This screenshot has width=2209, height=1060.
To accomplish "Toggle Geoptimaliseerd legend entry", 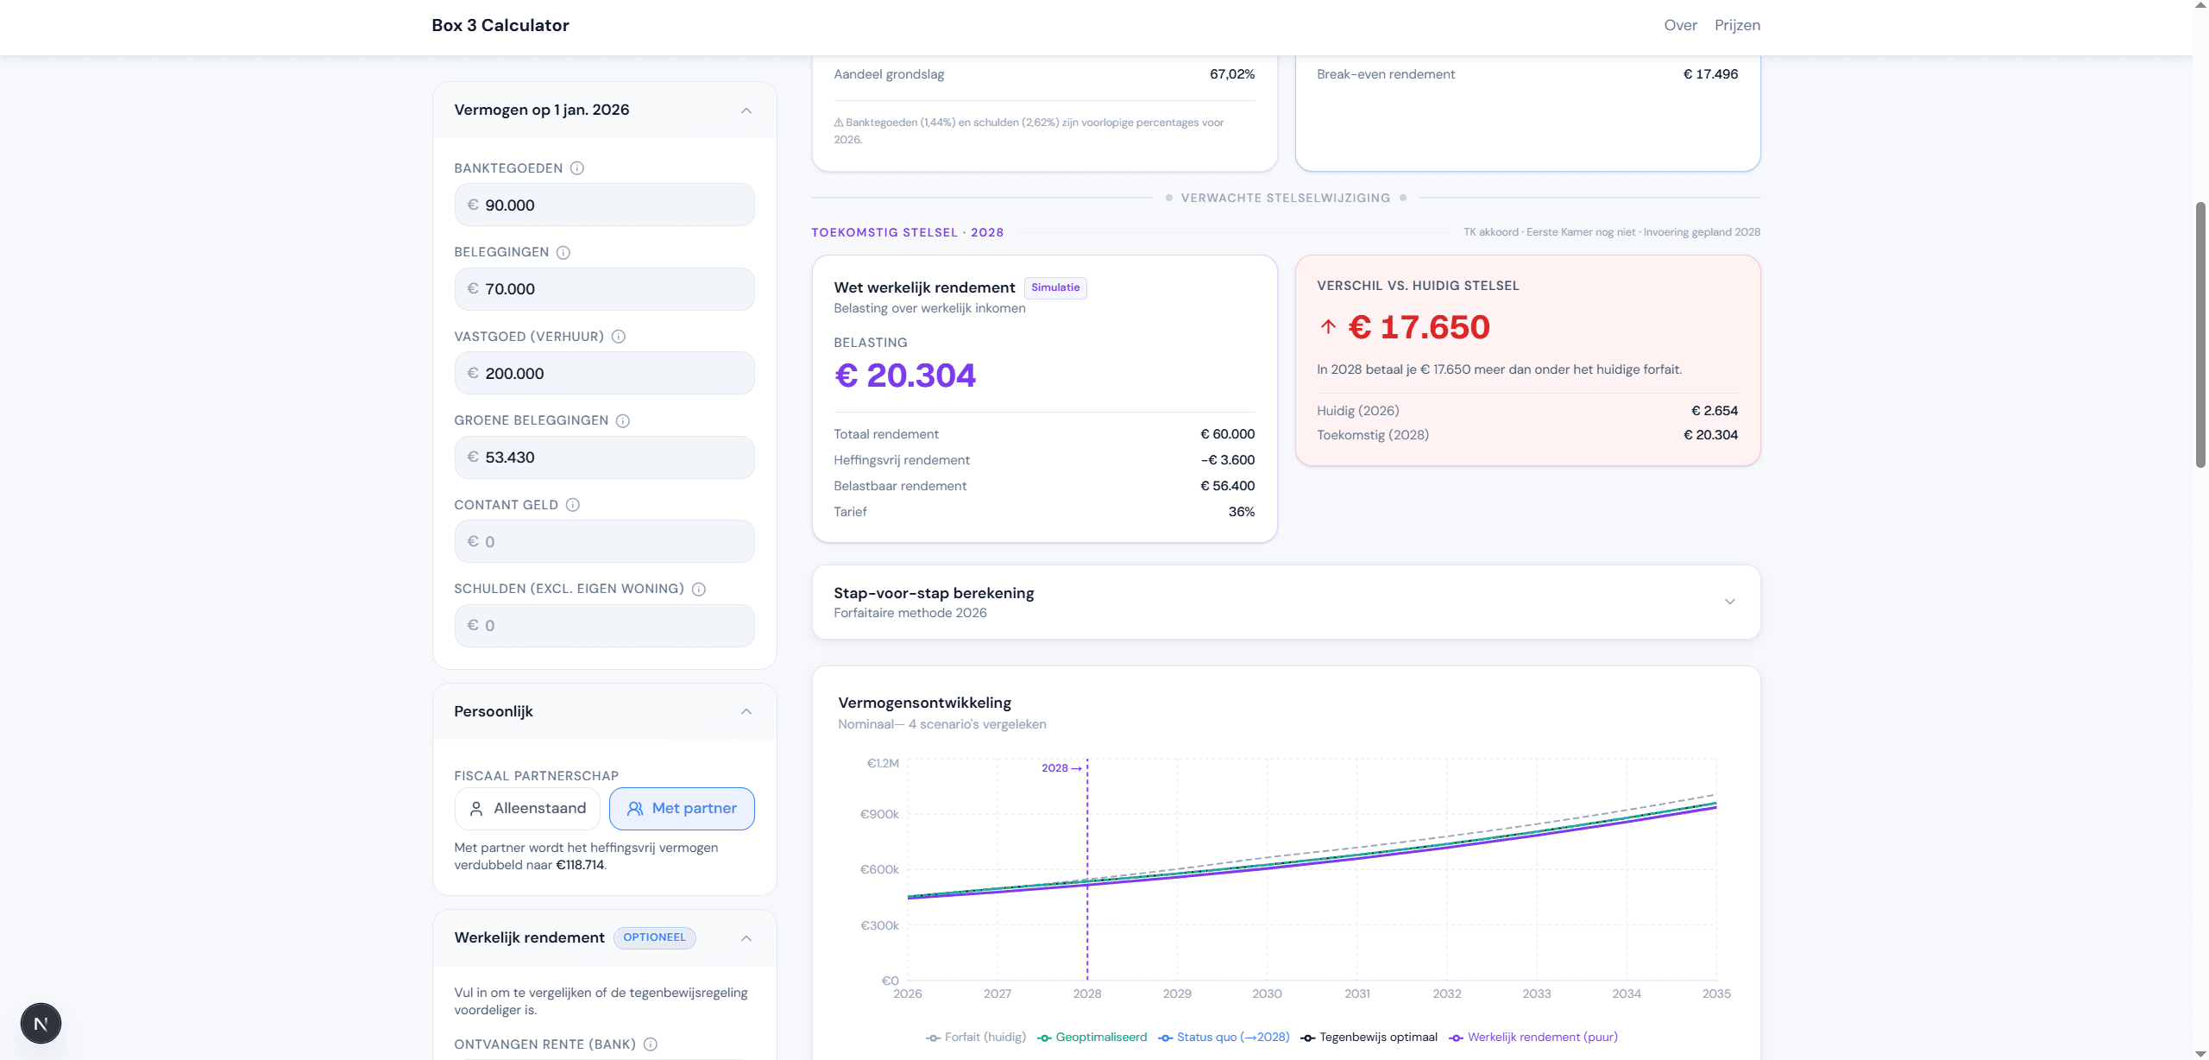I will tap(1092, 1038).
